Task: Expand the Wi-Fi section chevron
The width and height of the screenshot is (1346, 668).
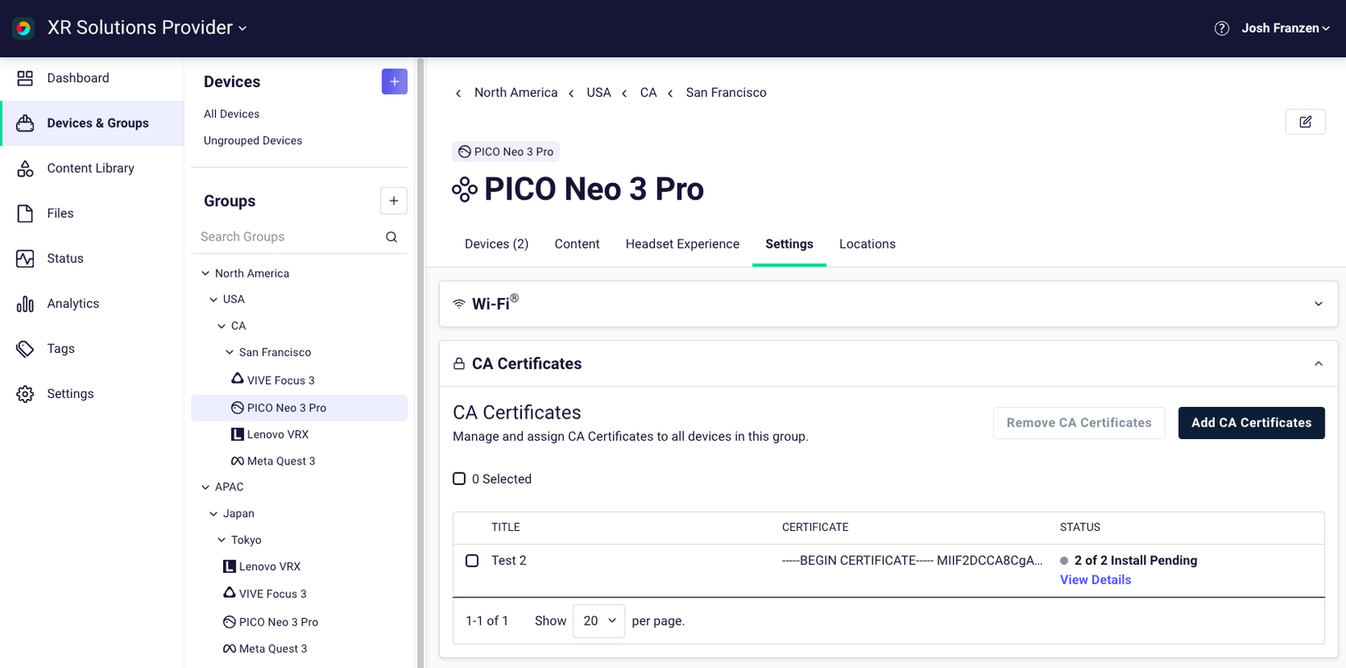Action: 1318,304
